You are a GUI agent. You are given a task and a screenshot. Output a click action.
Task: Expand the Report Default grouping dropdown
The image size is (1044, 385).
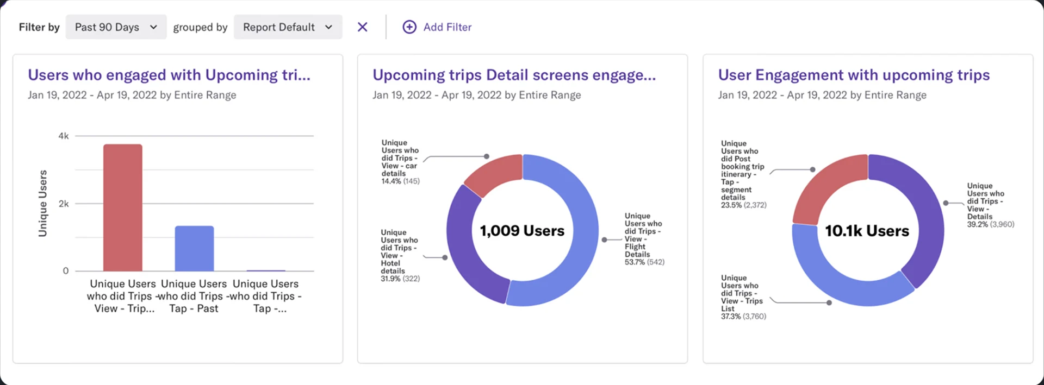287,27
